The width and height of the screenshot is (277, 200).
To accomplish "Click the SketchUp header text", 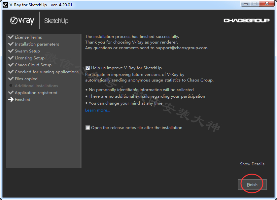I will pos(56,21).
